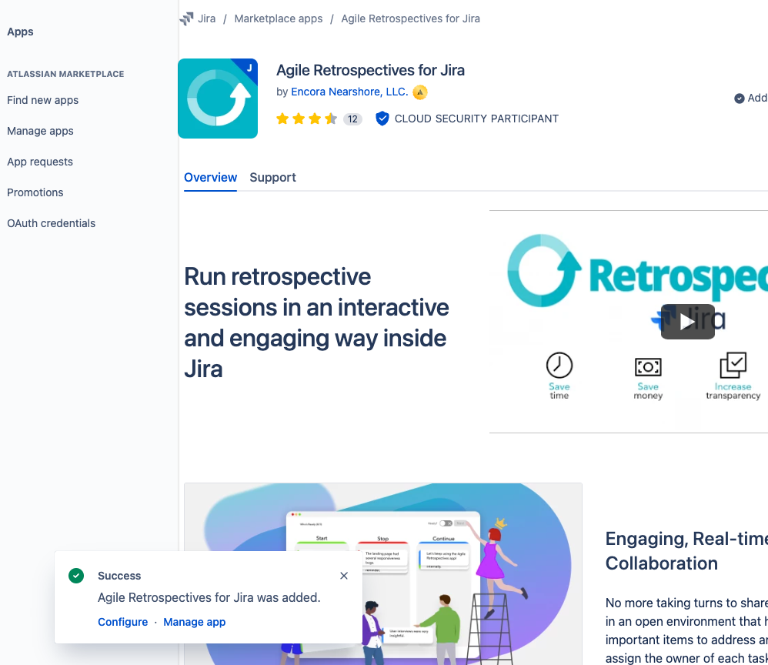Screen dimensions: 768x665
Task: Click the Increase transparency icon
Action: coord(733,365)
